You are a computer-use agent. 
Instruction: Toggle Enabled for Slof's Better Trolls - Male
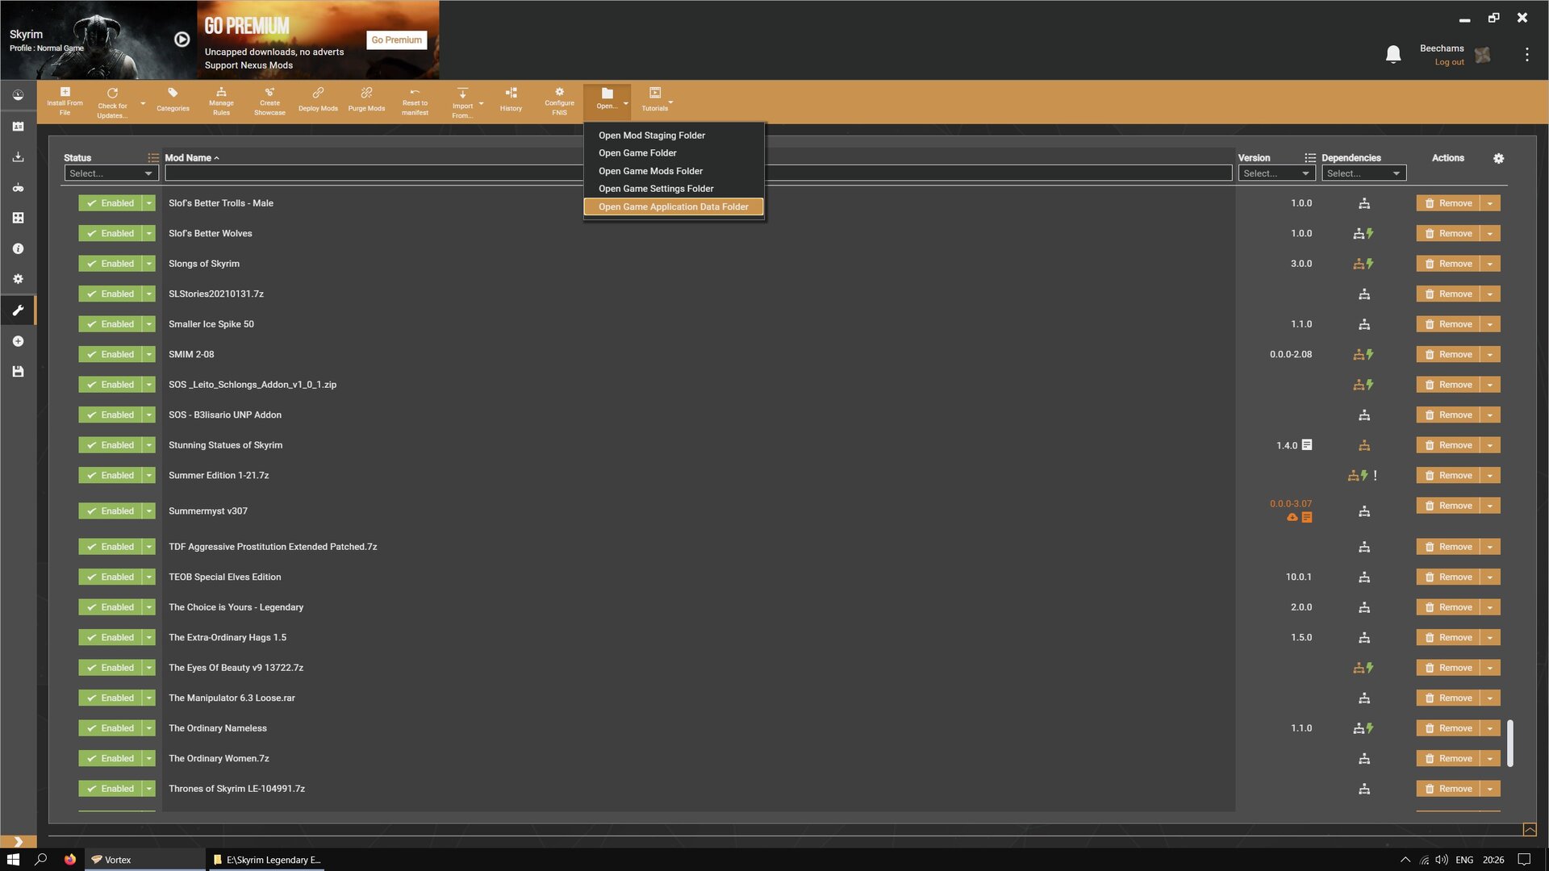[110, 203]
